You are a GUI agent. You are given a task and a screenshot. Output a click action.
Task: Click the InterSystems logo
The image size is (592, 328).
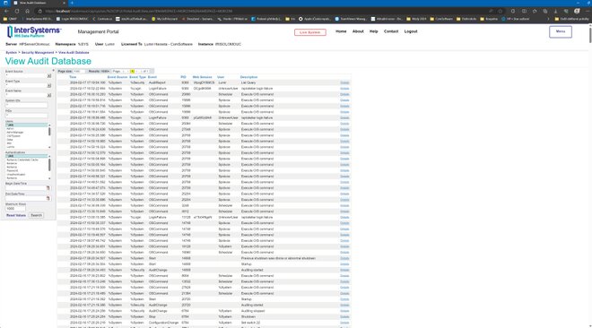point(34,31)
